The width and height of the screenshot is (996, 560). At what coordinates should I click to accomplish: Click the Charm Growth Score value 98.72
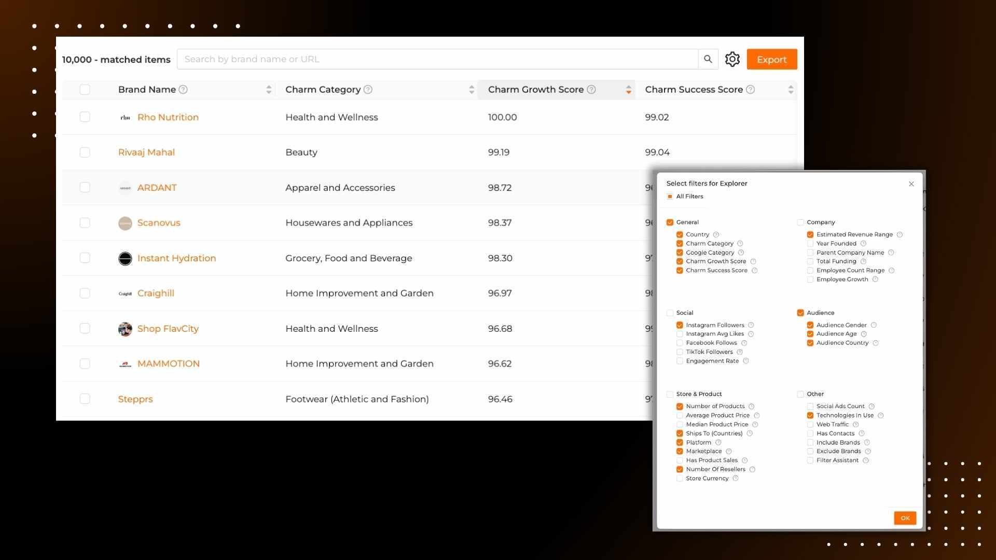[500, 188]
